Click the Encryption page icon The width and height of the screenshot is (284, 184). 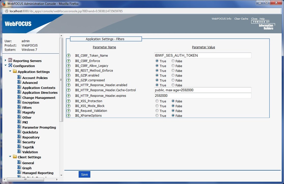point(19,102)
